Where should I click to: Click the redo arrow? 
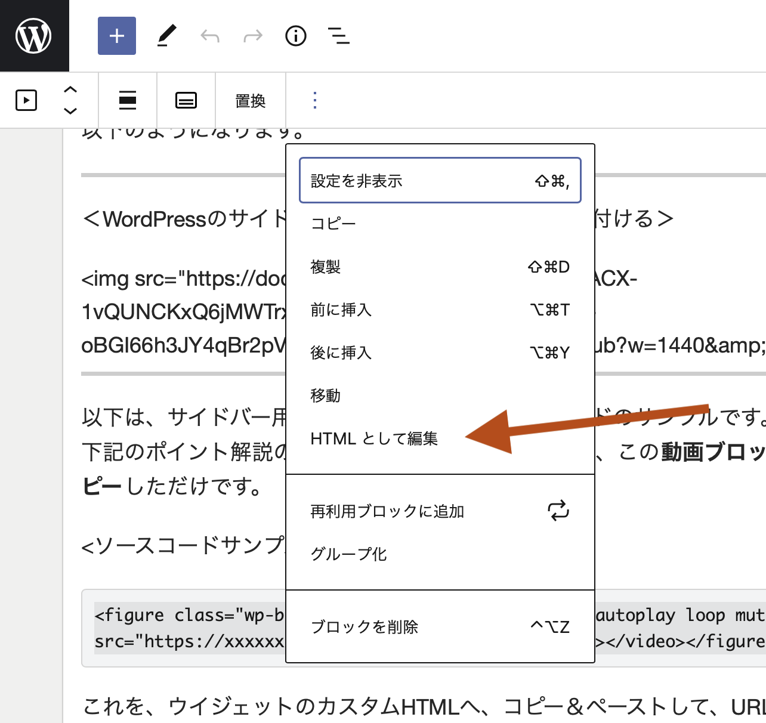tap(253, 36)
